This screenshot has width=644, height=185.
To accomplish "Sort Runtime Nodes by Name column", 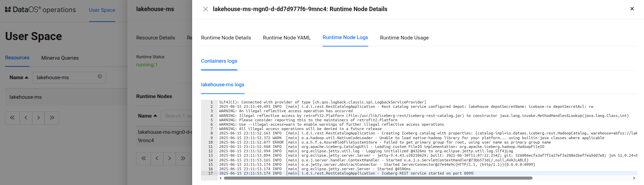I will pyautogui.click(x=147, y=116).
